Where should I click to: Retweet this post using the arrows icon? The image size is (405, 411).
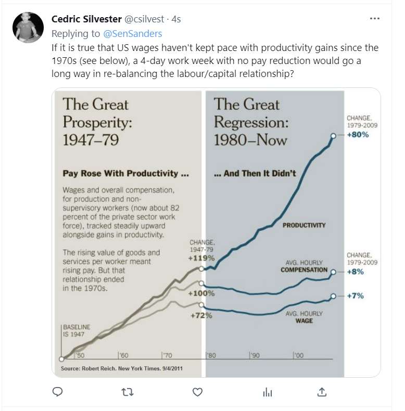(127, 392)
